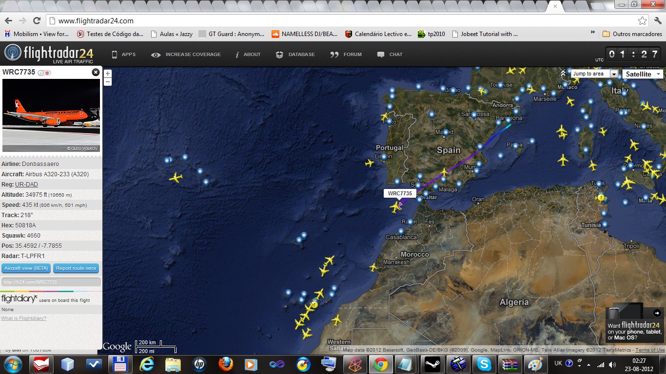The width and height of the screenshot is (666, 374).
Task: Close the WRC7735 flight info panel
Action: coord(96,72)
